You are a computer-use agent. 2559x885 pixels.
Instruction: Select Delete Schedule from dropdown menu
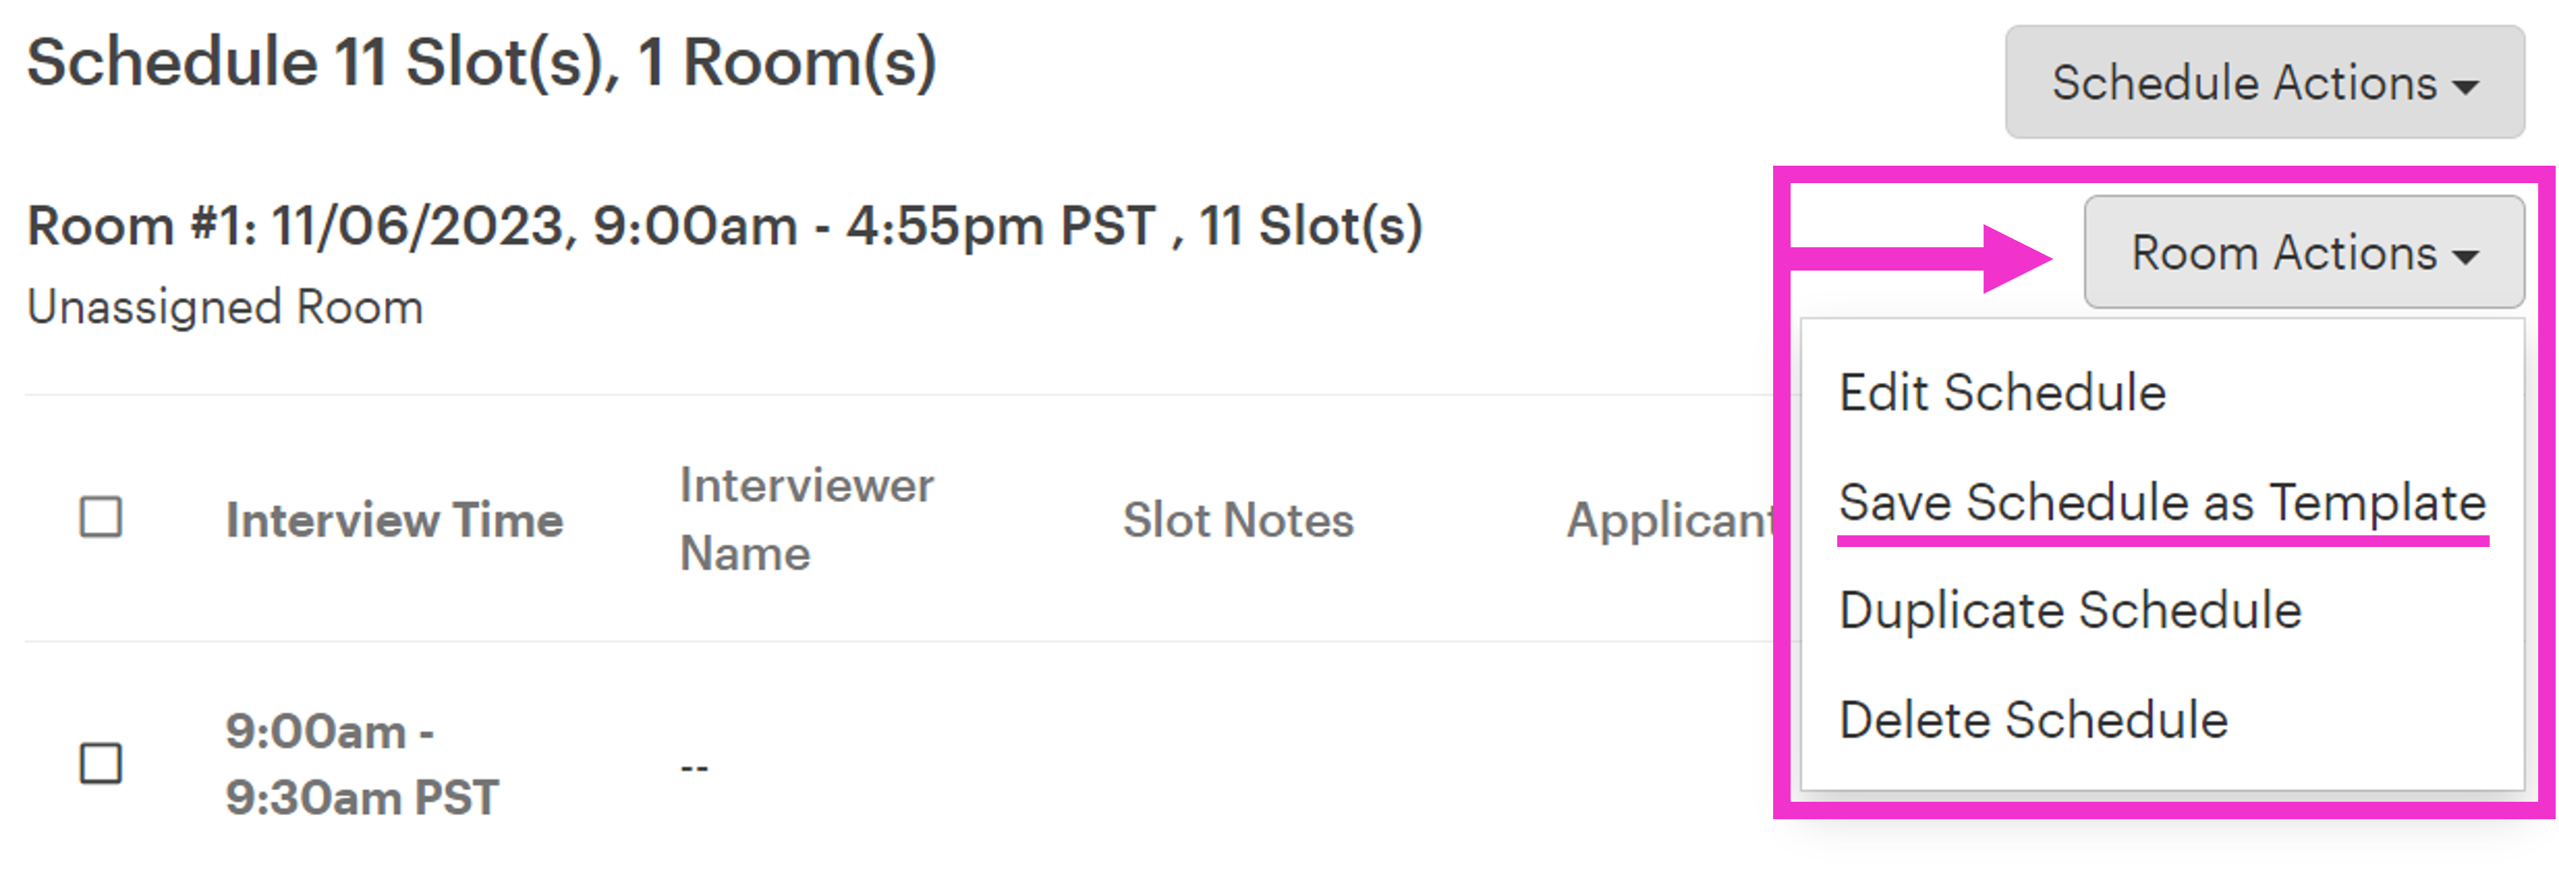2033,719
